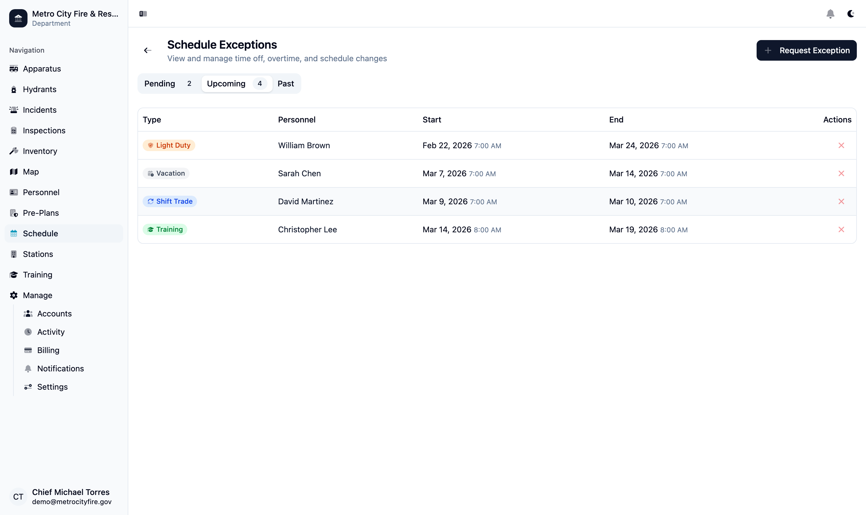Switch to the Pending tab
The width and height of the screenshot is (866, 515).
pos(168,83)
